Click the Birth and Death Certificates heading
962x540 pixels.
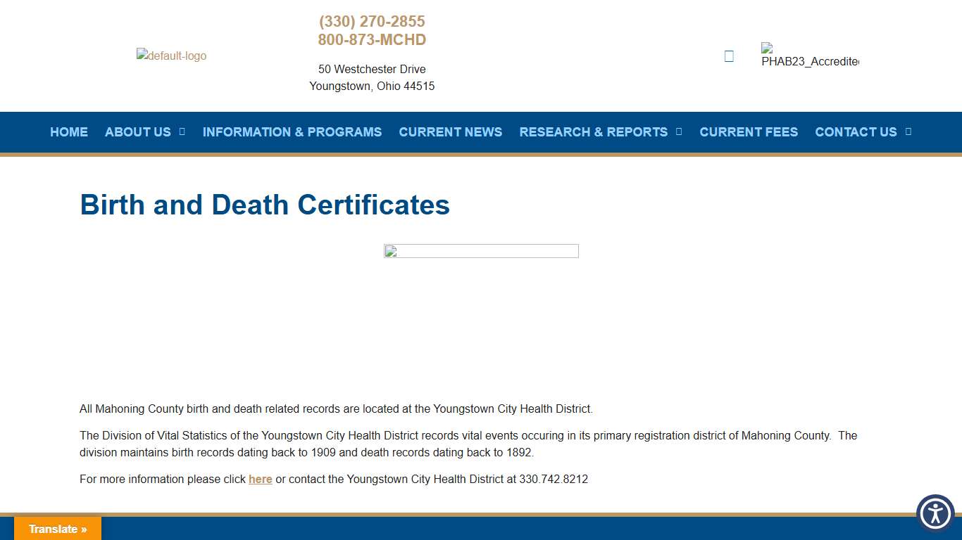coord(265,205)
